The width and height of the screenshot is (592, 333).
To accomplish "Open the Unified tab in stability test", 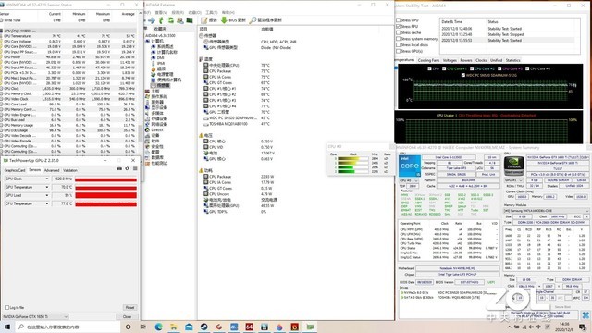I will (496, 60).
